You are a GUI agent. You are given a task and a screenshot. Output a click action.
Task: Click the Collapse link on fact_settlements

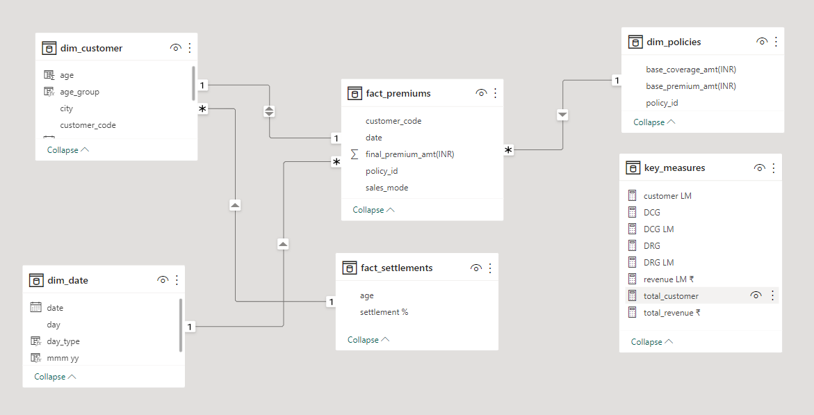[363, 339]
